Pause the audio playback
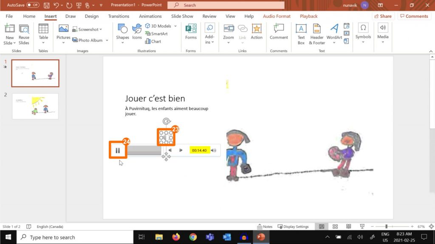The image size is (435, 244). click(x=118, y=150)
